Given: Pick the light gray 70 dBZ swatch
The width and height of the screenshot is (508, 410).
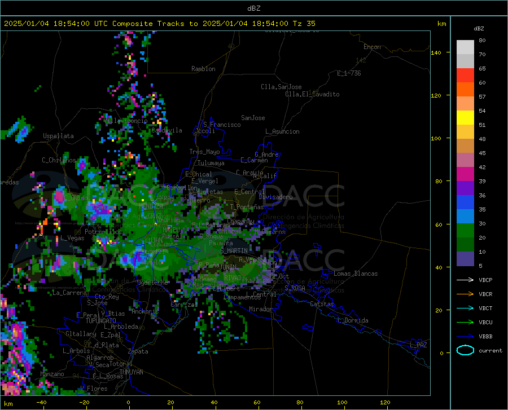Looking at the screenshot, I should (465, 47).
